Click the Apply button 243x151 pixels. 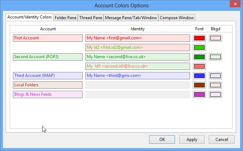click(x=192, y=140)
